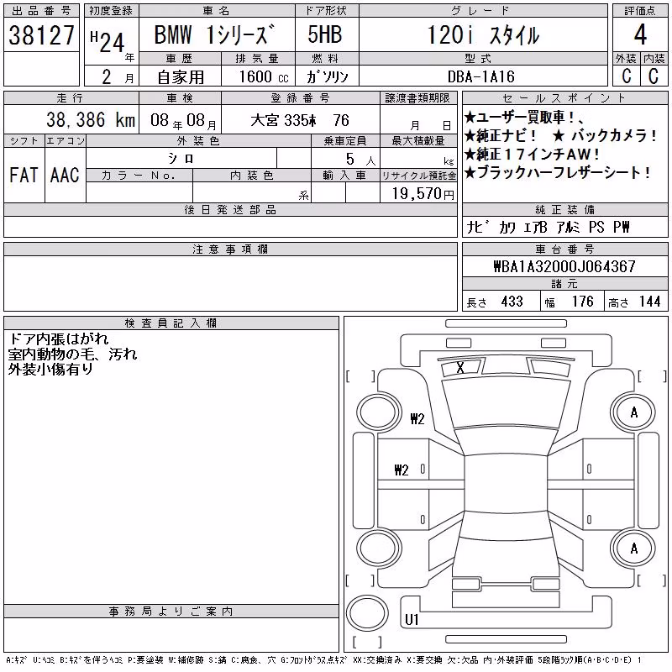Select the inspector note 室内動物の毛、汚れ
The image size is (672, 672).
72,354
